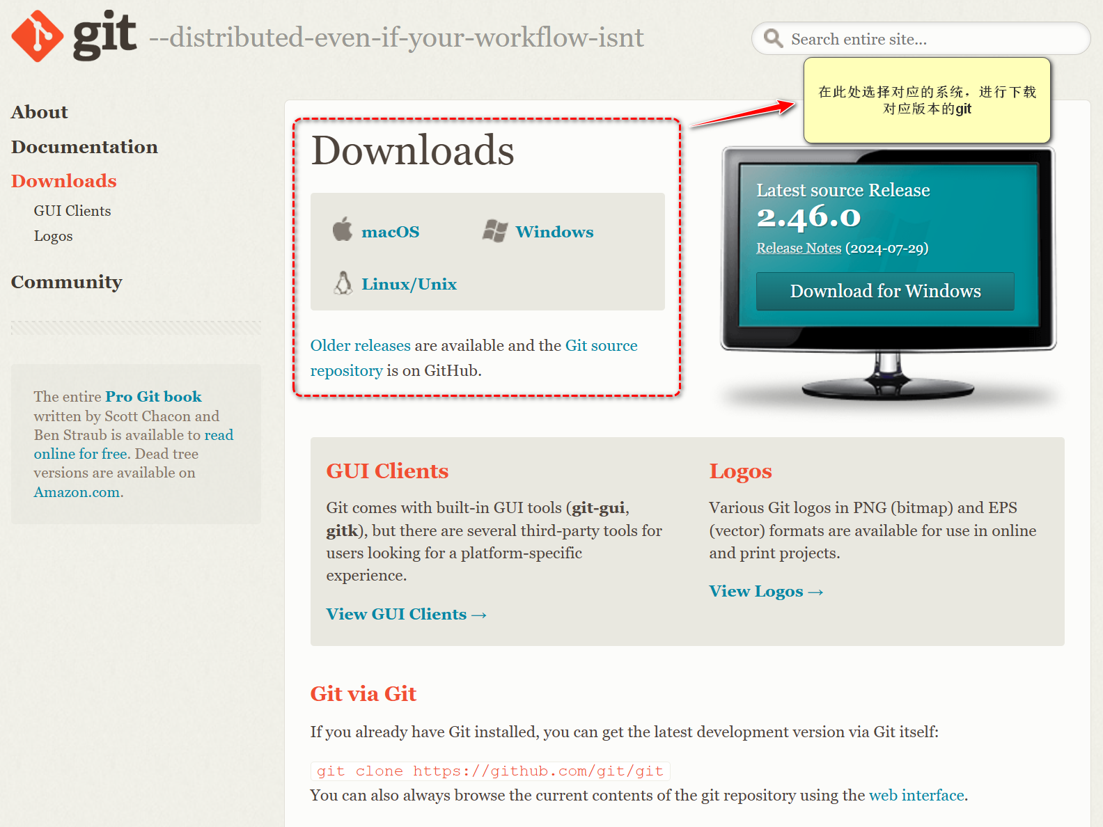Open the Community section
This screenshot has height=827, width=1103.
[x=67, y=282]
